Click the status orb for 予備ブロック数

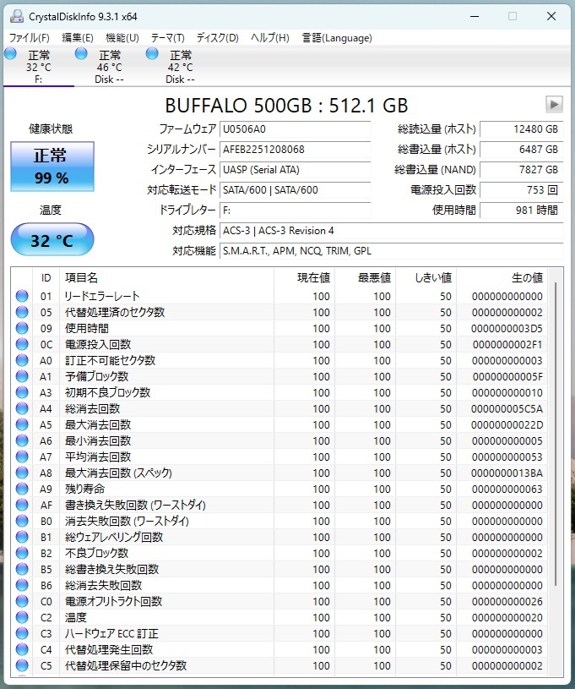(x=22, y=376)
